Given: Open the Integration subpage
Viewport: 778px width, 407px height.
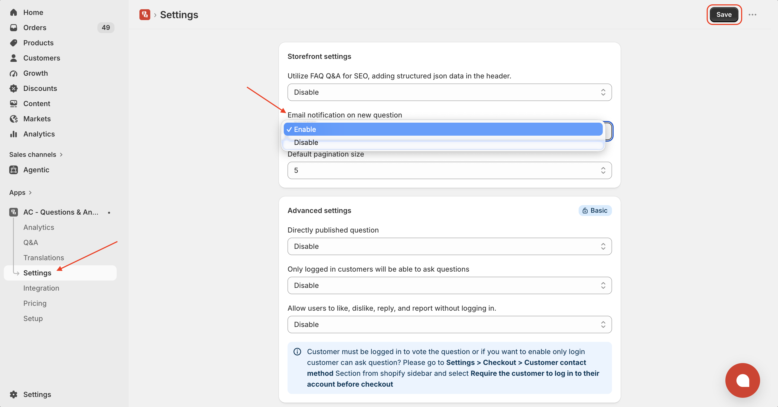Looking at the screenshot, I should [41, 288].
